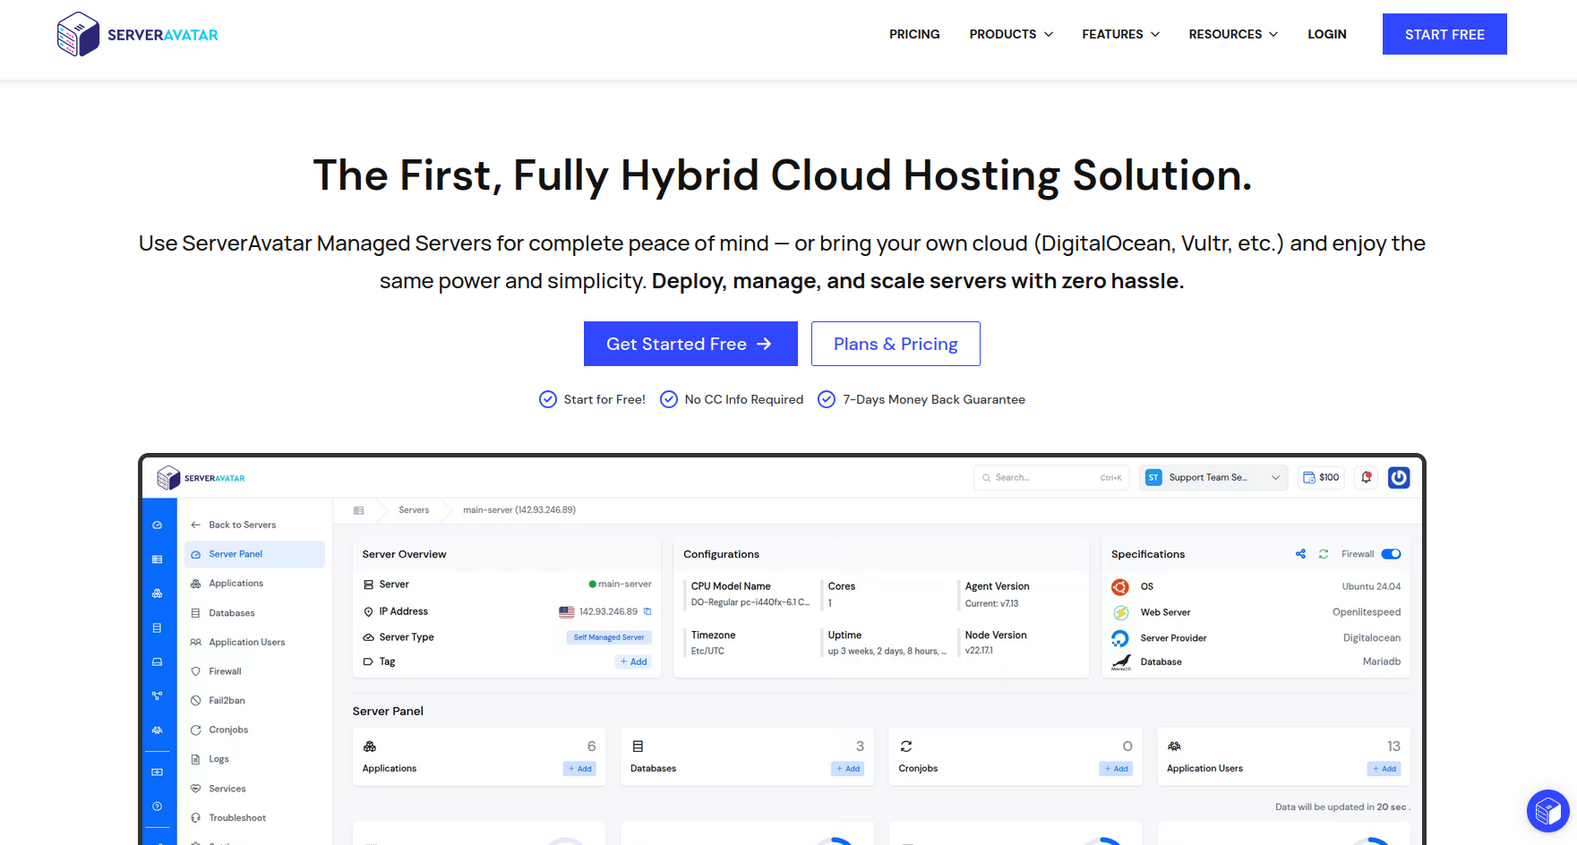Viewport: 1577px width, 845px height.
Task: Expand the Features dropdown menu
Action: (1119, 34)
